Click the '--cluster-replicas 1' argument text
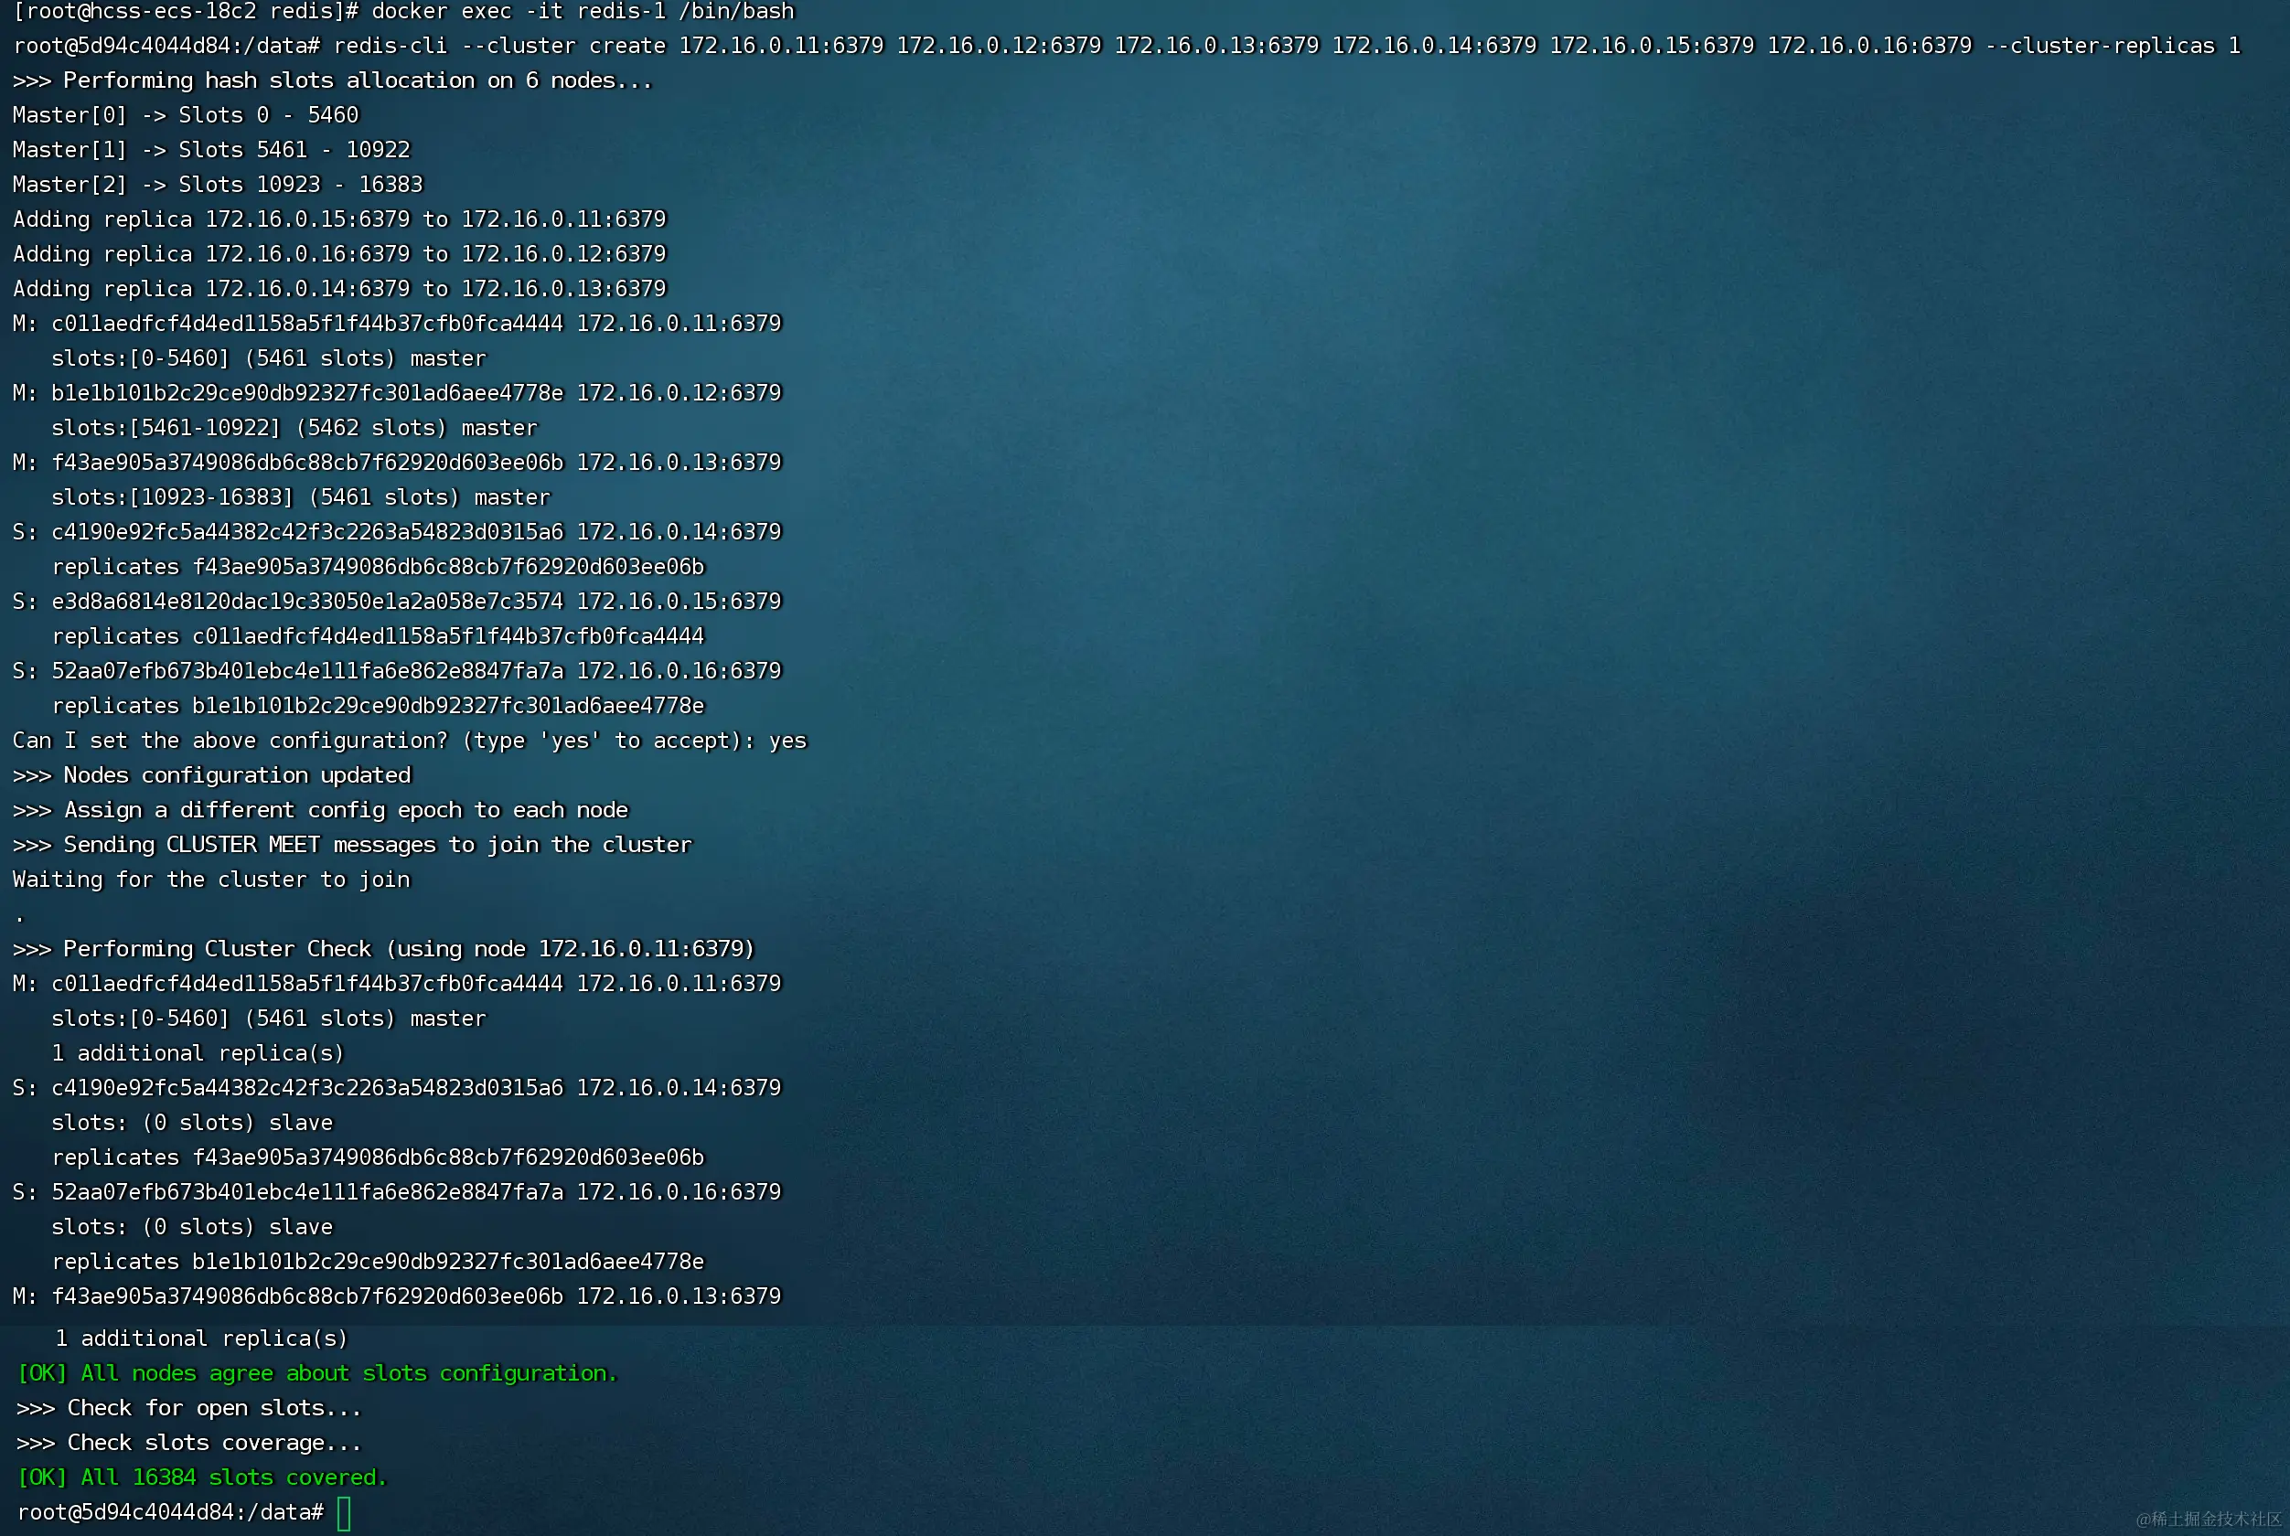Viewport: 2290px width, 1536px height. pos(2112,46)
